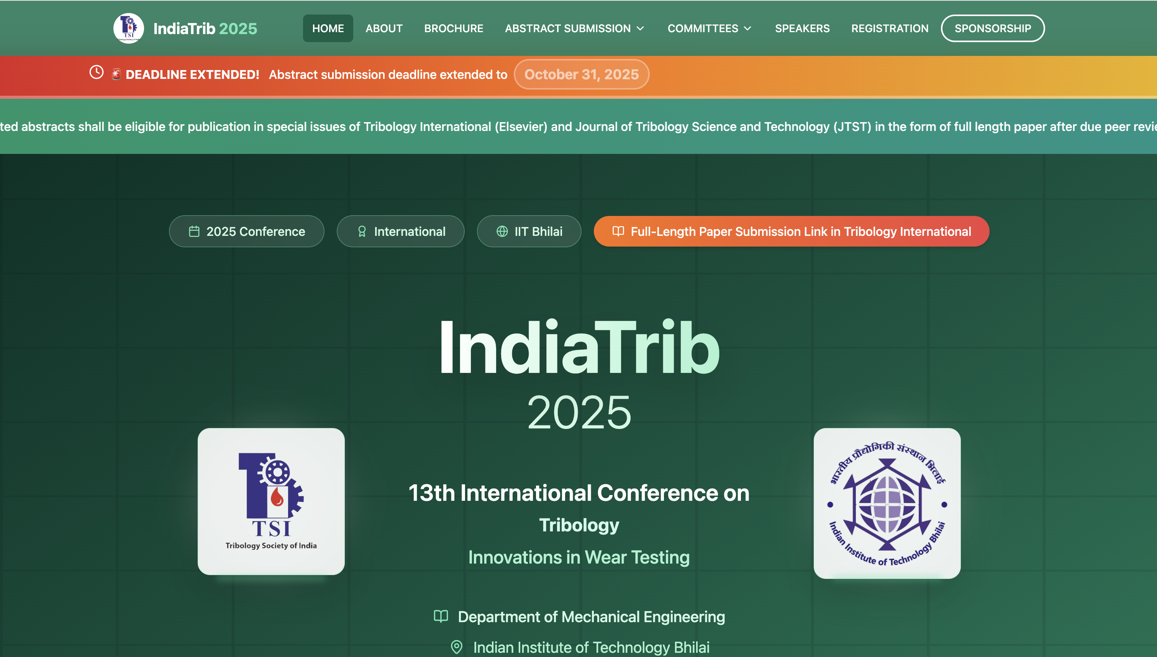This screenshot has height=657, width=1157.
Task: Click the IndiaTrib 2025 site title
Action: (205, 28)
